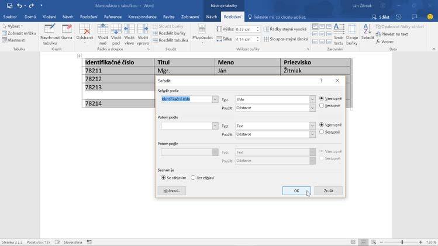Click the help question mark in dialog

click(x=322, y=81)
